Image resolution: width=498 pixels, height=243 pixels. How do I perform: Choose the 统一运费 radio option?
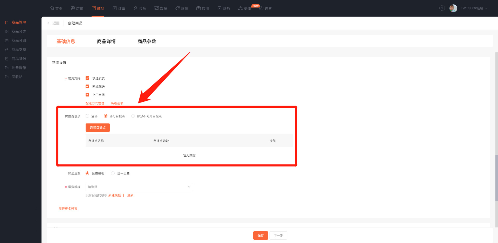pyautogui.click(x=113, y=173)
